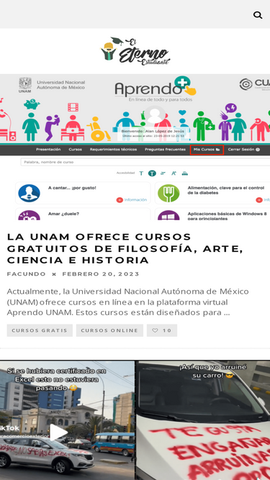Open the Cursos Online tag
This screenshot has height=480, width=270.
click(x=109, y=330)
